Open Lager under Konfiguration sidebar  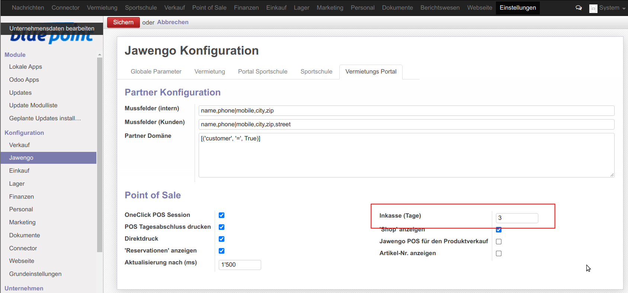(17, 184)
